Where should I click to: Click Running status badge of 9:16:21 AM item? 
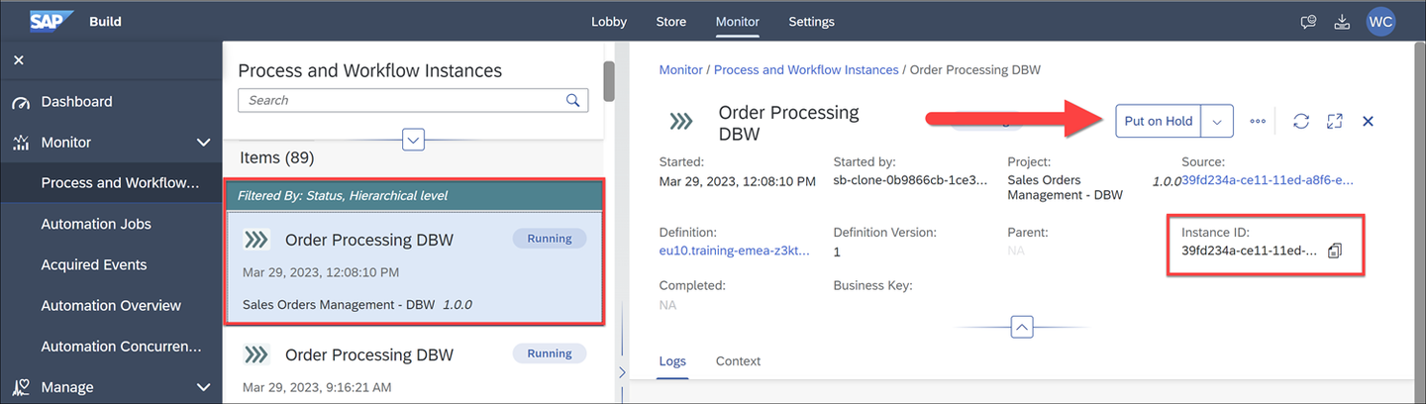(x=550, y=353)
